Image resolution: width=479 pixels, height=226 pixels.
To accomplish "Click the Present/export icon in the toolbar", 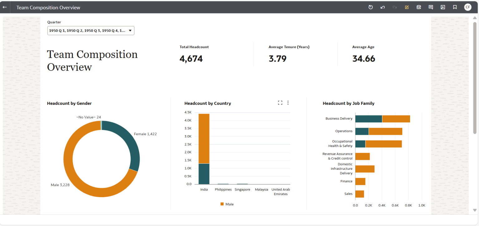I will (x=443, y=7).
